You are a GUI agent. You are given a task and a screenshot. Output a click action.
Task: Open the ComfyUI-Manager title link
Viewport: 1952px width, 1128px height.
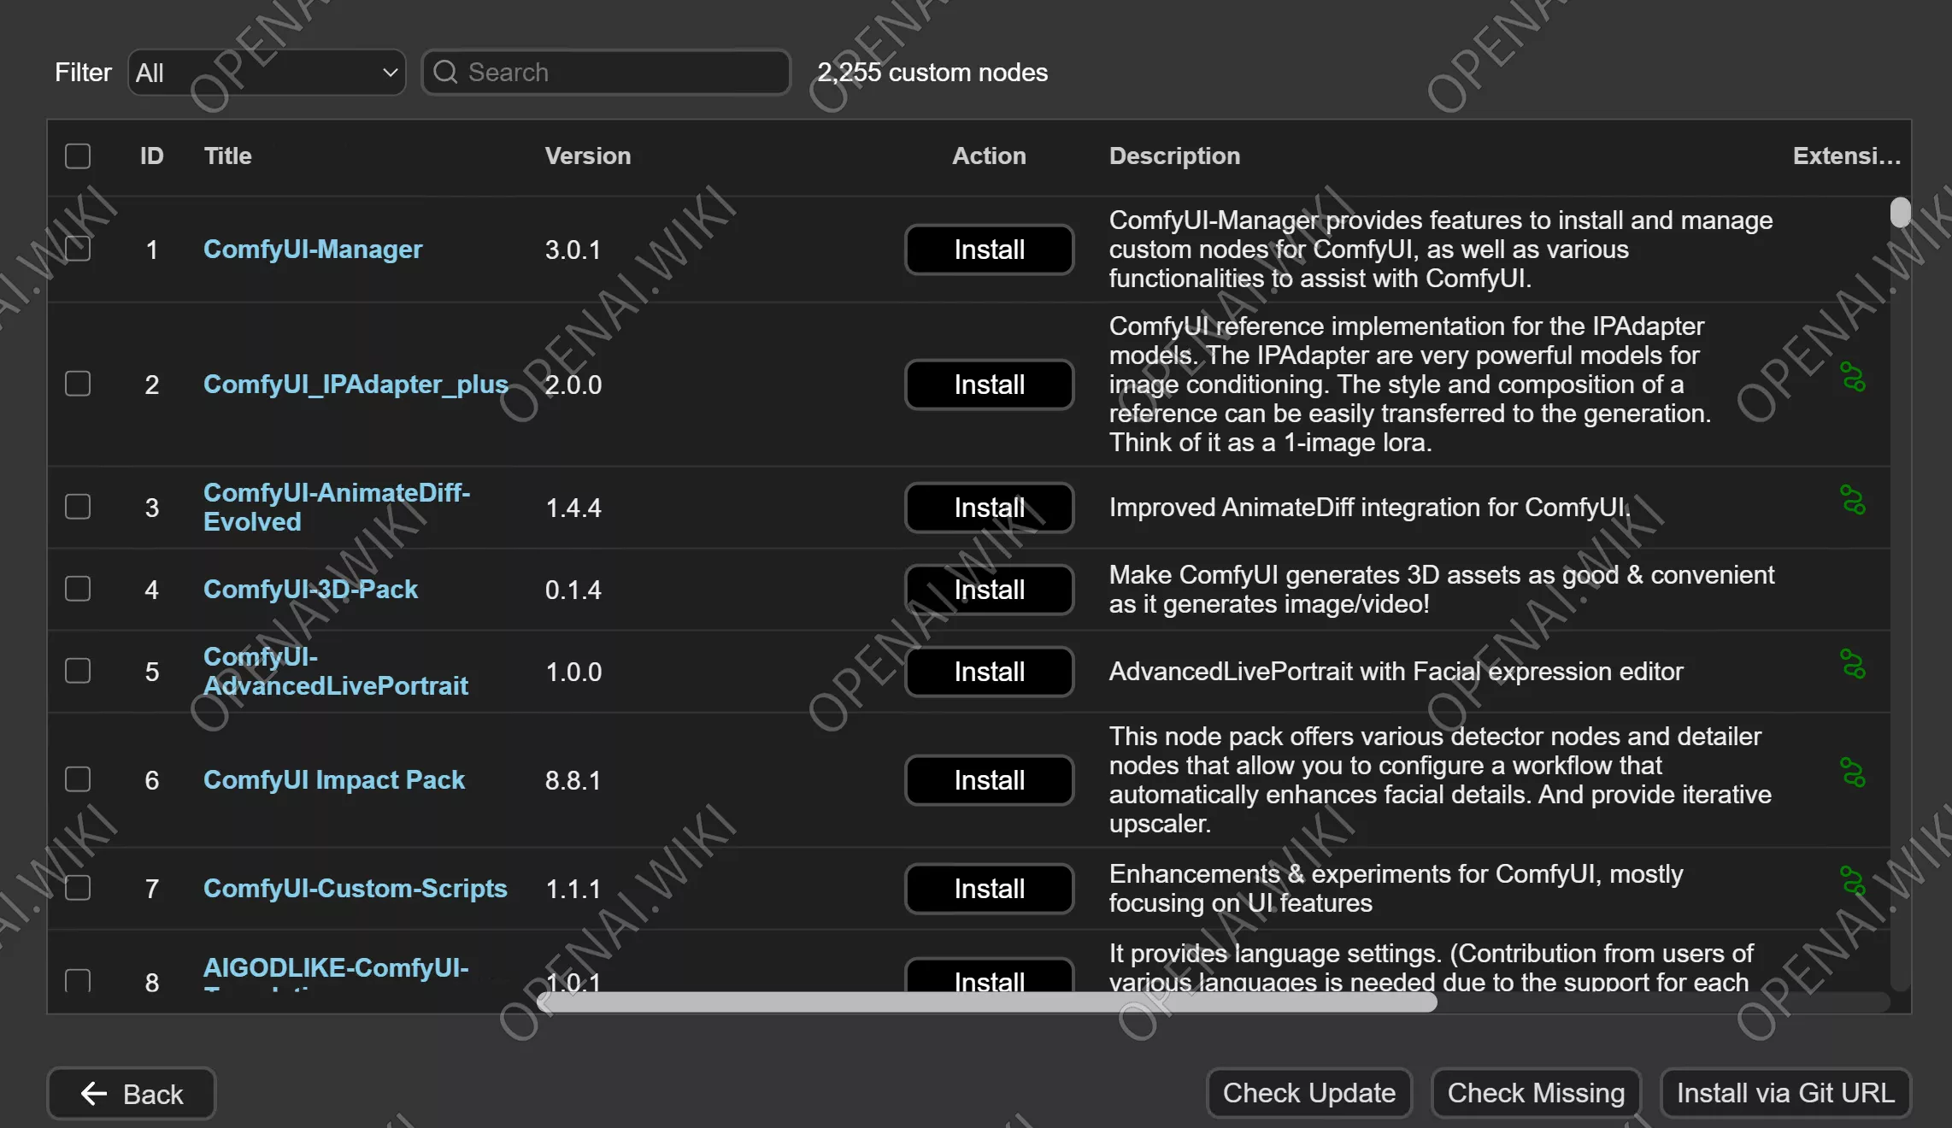pos(313,249)
